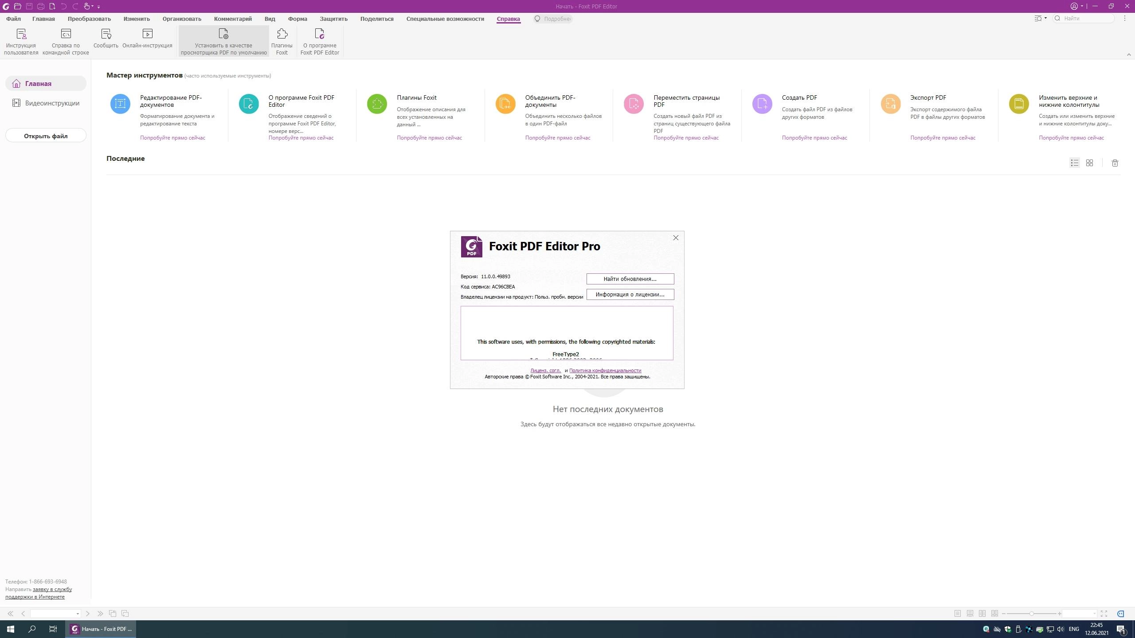Switch recent files to list view
Screen dimensions: 1135x638
(x=1074, y=163)
